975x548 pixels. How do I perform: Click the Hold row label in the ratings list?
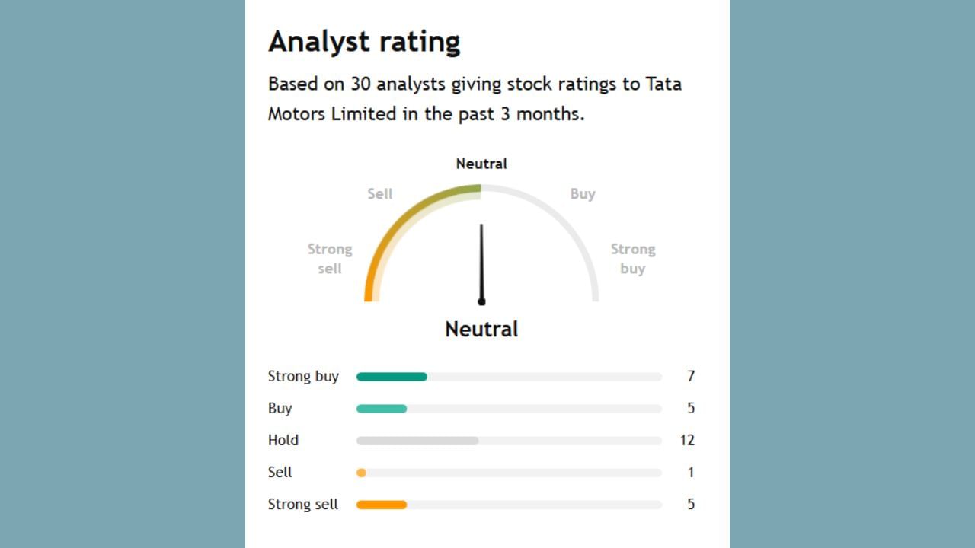click(283, 441)
